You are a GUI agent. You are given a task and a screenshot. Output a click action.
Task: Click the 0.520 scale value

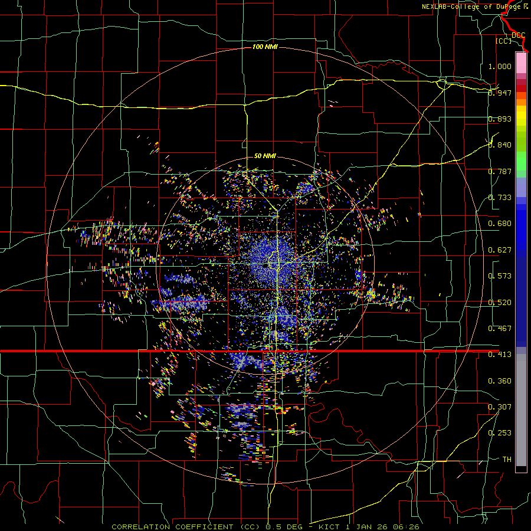pyautogui.click(x=500, y=303)
